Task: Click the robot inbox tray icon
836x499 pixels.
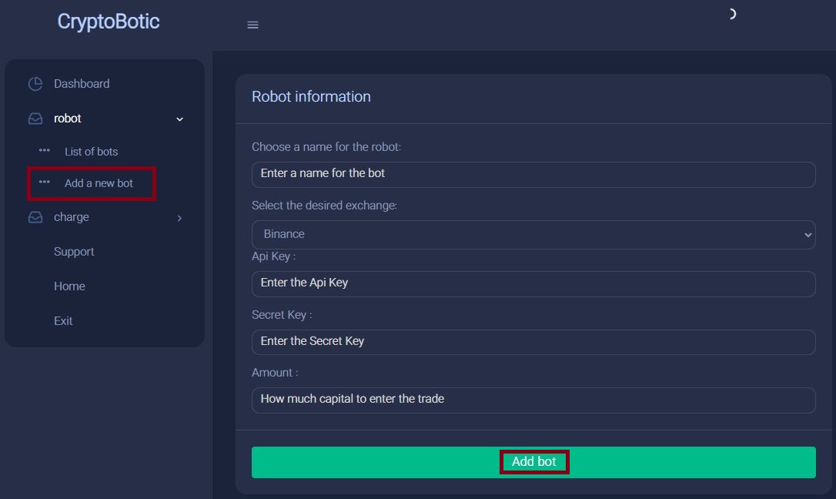Action: coord(35,119)
